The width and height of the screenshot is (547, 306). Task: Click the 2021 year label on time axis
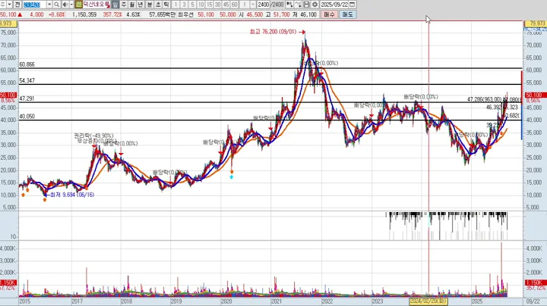coord(277,301)
